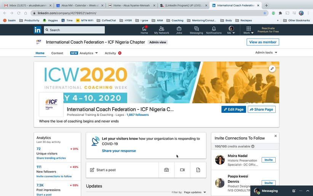The image size is (313, 196).
Task: Open MTN WiFi bookmark
Action: click(x=85, y=20)
